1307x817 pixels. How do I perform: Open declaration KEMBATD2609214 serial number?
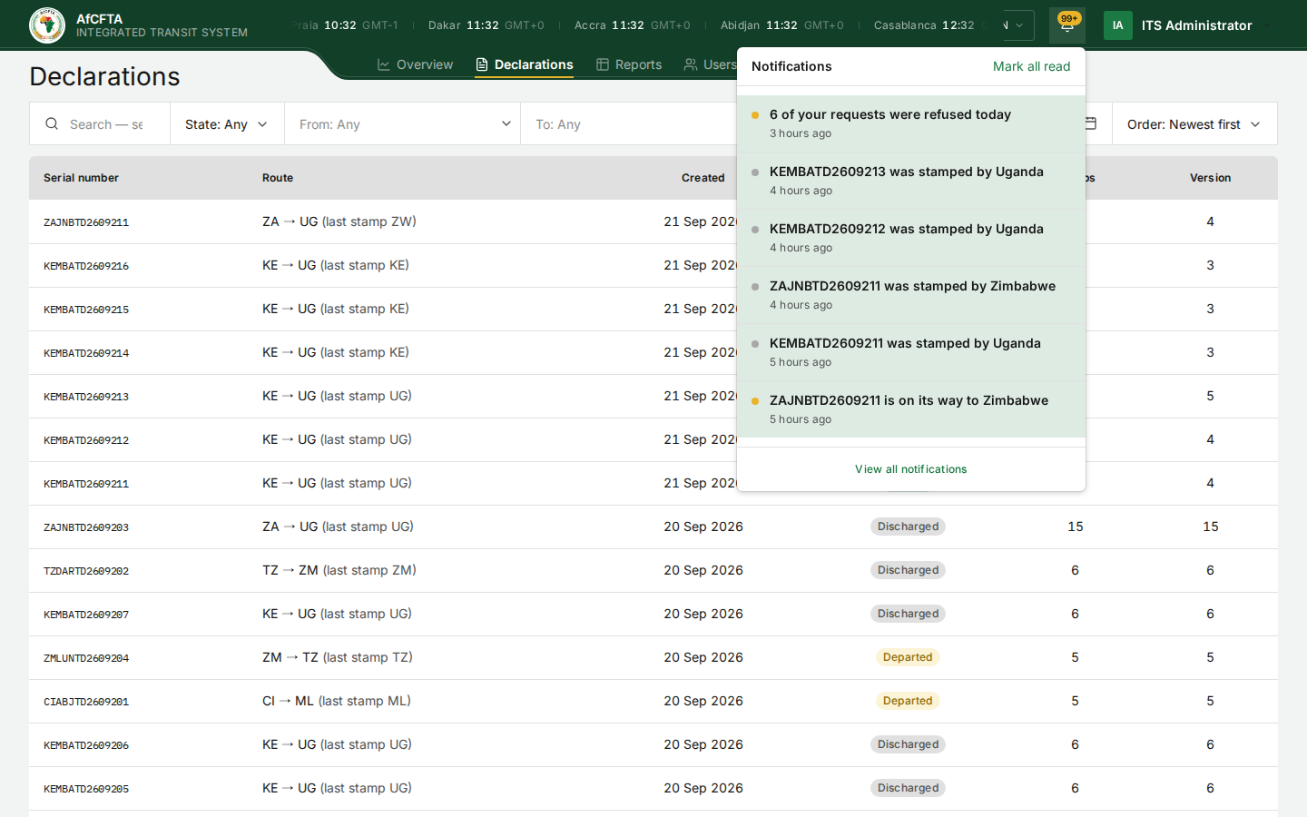[x=86, y=353]
